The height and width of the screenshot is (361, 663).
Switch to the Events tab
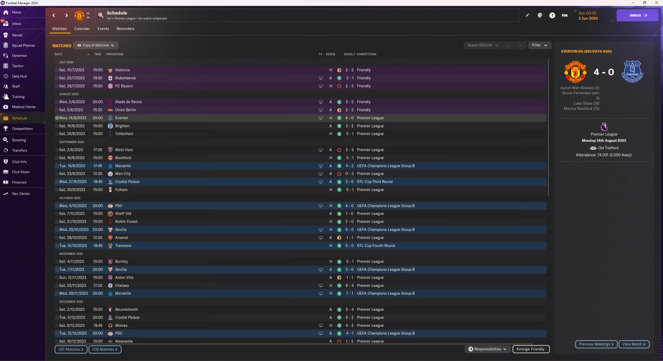click(x=103, y=29)
